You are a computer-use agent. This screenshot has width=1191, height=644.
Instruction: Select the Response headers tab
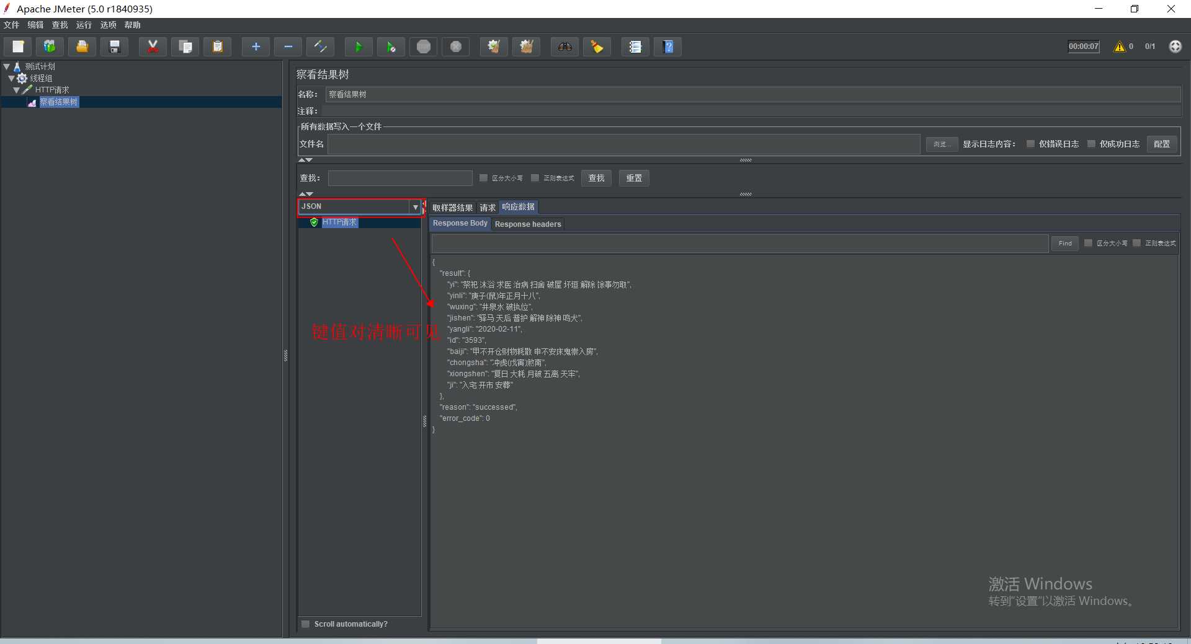click(528, 224)
